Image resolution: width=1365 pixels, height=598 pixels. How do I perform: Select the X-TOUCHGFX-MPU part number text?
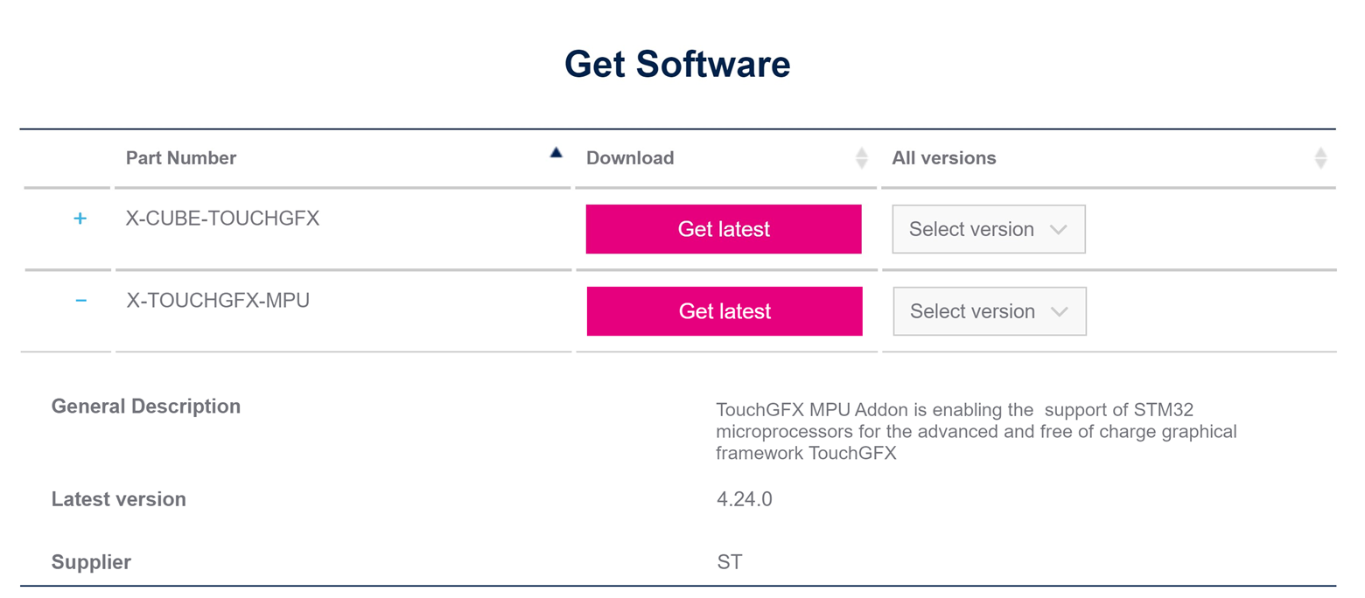[218, 301]
